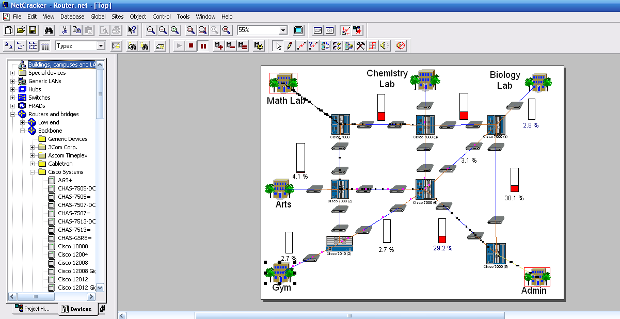Click the hammer and wrench tools icon

[361, 46]
